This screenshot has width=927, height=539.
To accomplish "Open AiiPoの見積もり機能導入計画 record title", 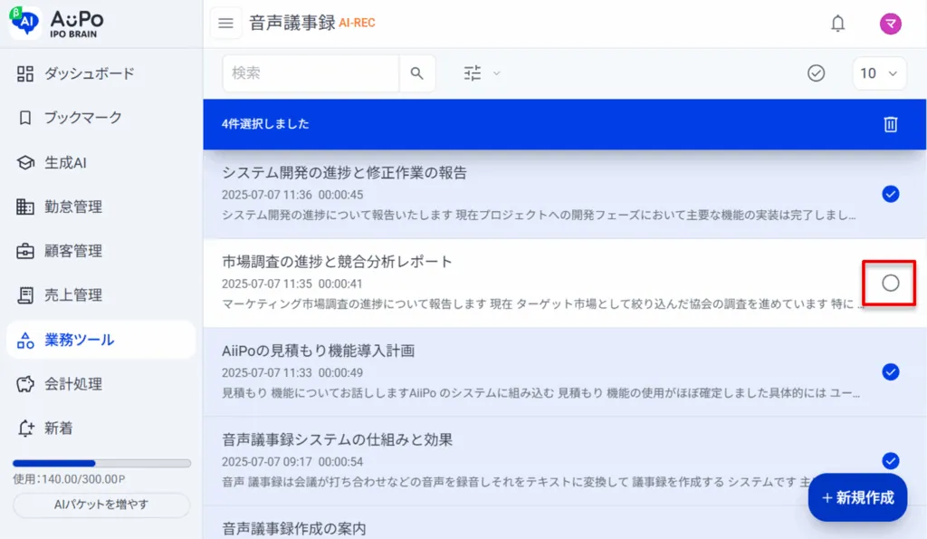I will [318, 351].
